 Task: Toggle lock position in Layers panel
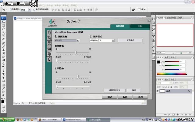[168, 87]
